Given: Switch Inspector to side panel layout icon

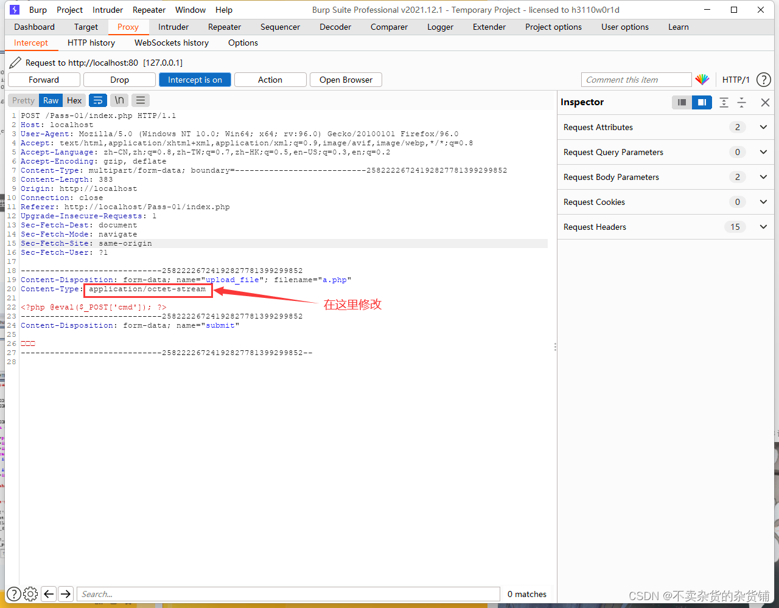Looking at the screenshot, I should click(702, 102).
